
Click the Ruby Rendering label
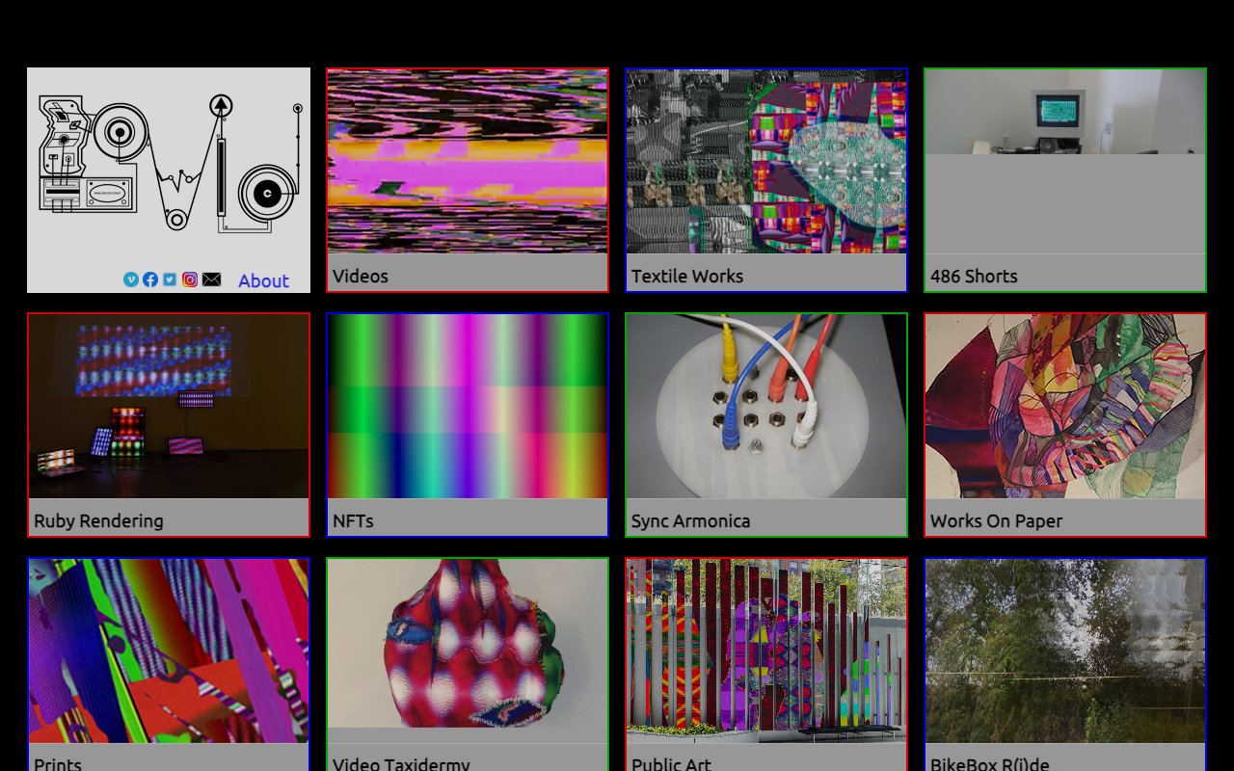98,520
